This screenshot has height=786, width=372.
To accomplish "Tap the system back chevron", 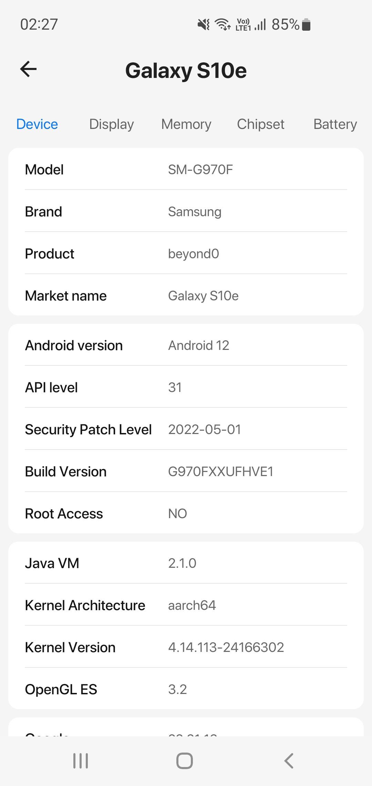I will 289,760.
